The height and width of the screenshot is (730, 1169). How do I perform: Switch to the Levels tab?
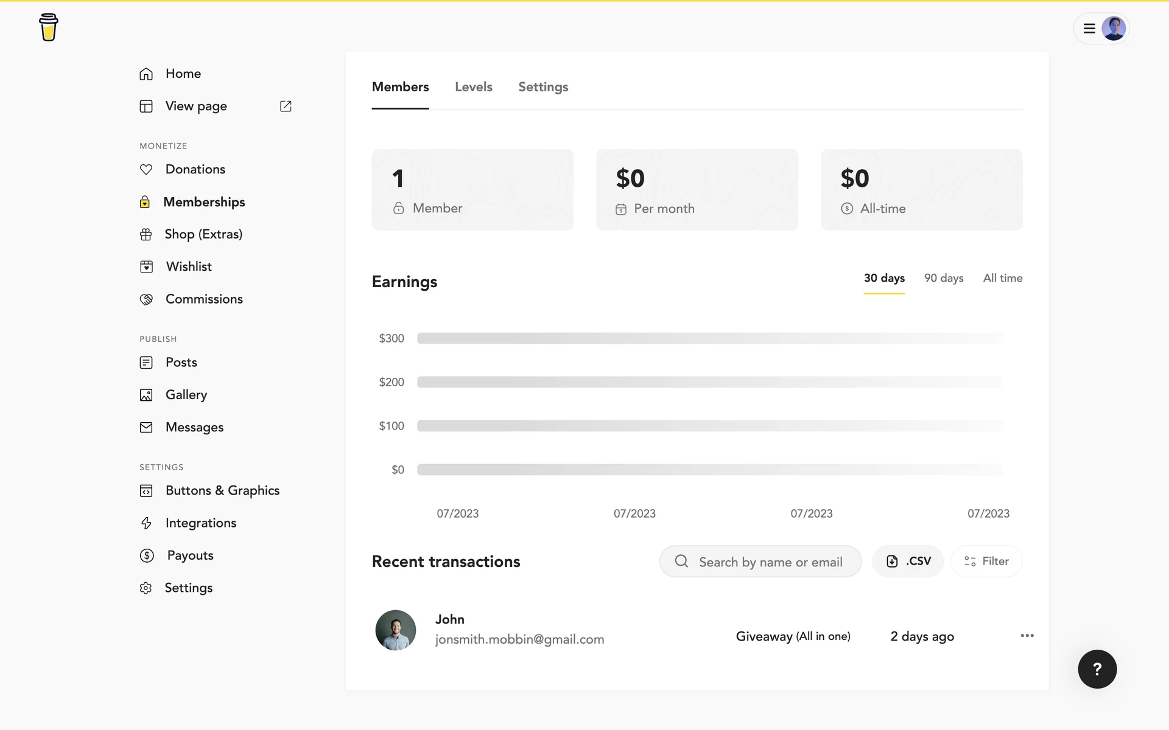pyautogui.click(x=473, y=87)
